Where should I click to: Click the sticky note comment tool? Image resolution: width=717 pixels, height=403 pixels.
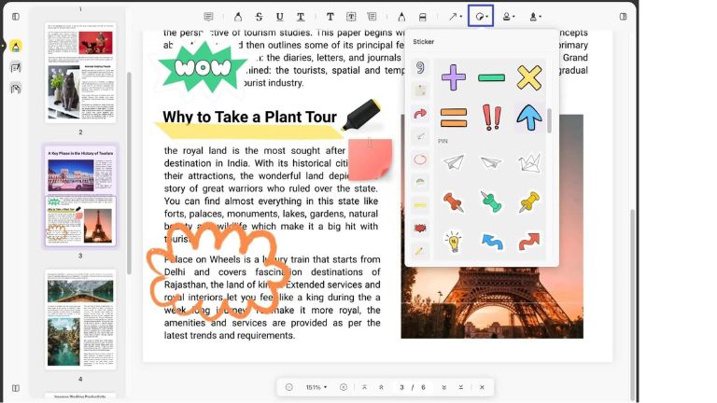tap(208, 17)
